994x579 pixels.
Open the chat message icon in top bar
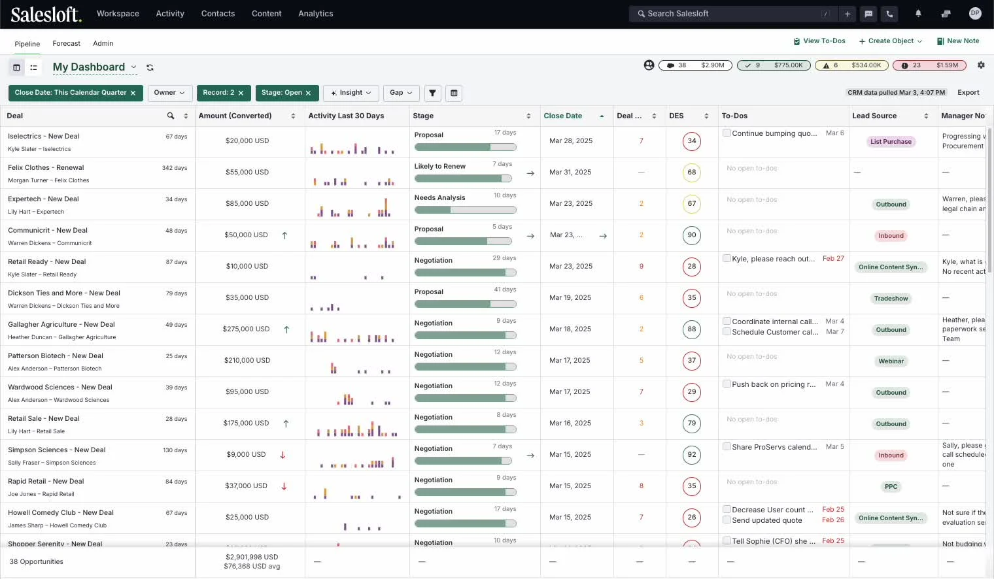pos(868,14)
